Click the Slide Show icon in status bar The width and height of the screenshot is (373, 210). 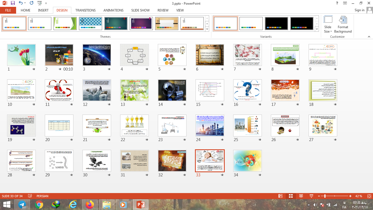[311, 196]
